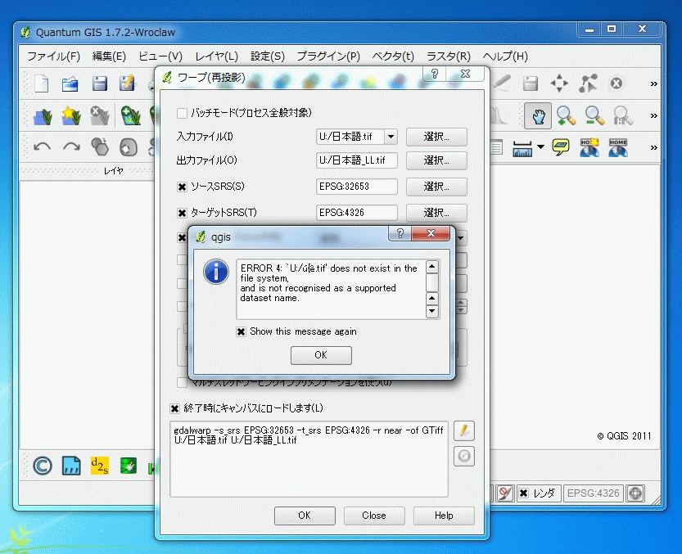This screenshot has width=682, height=554.
Task: Expand the overflow chevron on the top toolbar
Action: pyautogui.click(x=653, y=83)
